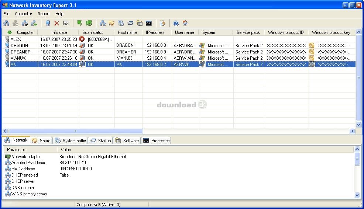The height and width of the screenshot is (209, 364).
Task: Click the import computers icon with green arrow
Action: click(x=34, y=23)
